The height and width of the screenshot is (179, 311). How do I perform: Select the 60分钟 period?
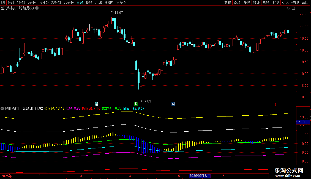click(69, 2)
